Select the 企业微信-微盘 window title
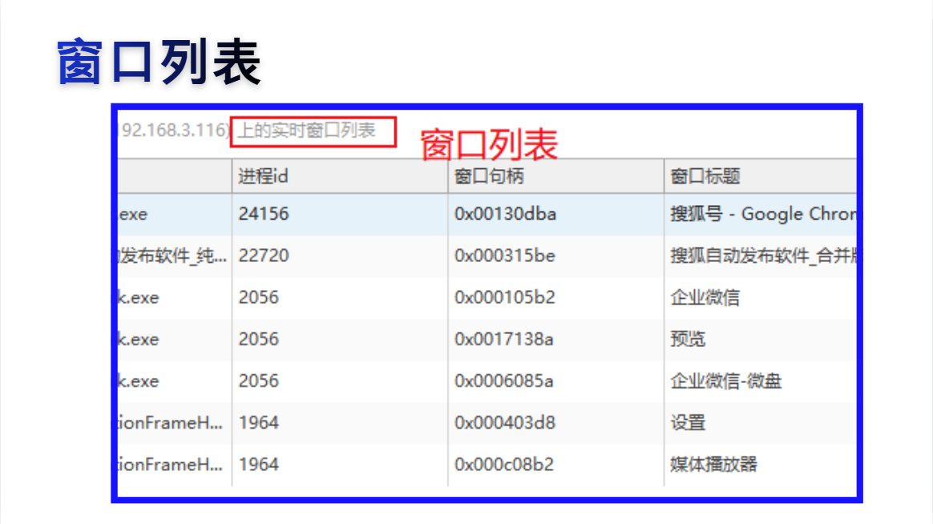 [x=726, y=381]
